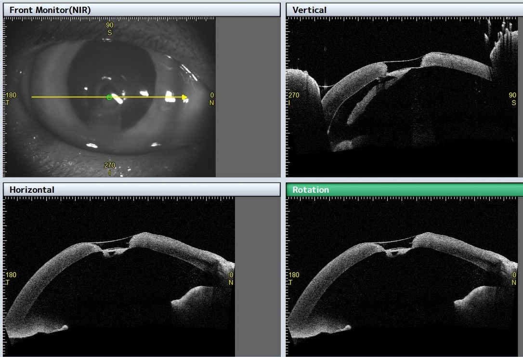Viewport: 523px width, 357px height.
Task: Click the "0 N" label in Front Monitor
Action: [212, 99]
